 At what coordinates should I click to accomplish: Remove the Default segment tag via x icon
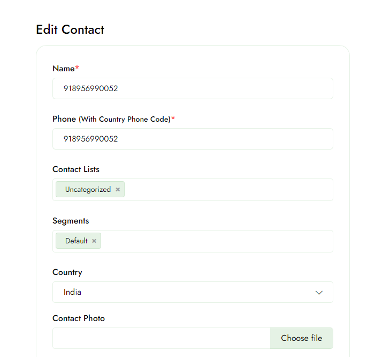click(x=94, y=241)
